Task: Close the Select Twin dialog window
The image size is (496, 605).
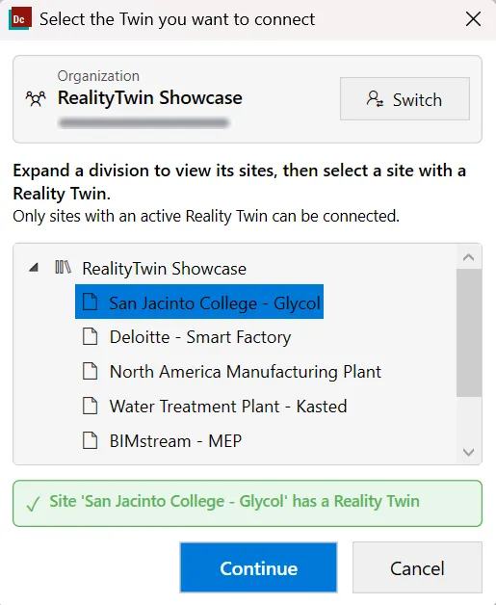Action: (x=473, y=19)
